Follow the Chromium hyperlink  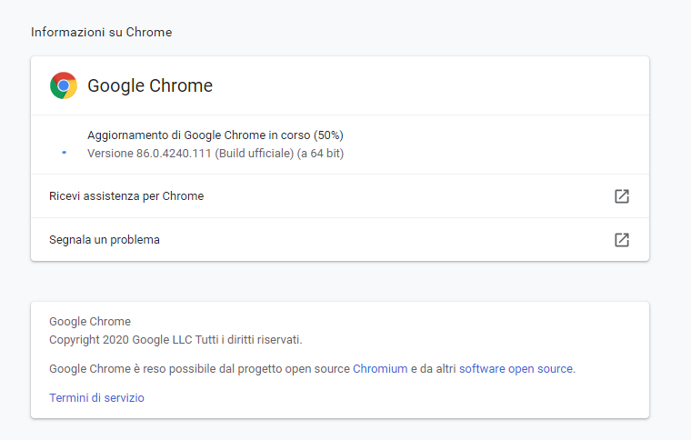click(x=380, y=369)
